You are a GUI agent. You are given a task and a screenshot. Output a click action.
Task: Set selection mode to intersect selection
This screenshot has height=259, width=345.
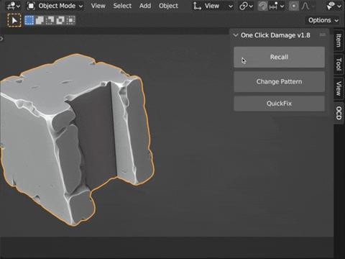(x=70, y=20)
